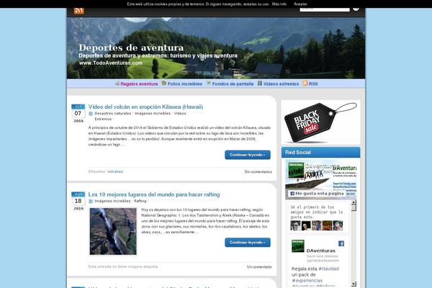Open the 'volcanes' tag link
The height and width of the screenshot is (288, 432).
click(115, 171)
